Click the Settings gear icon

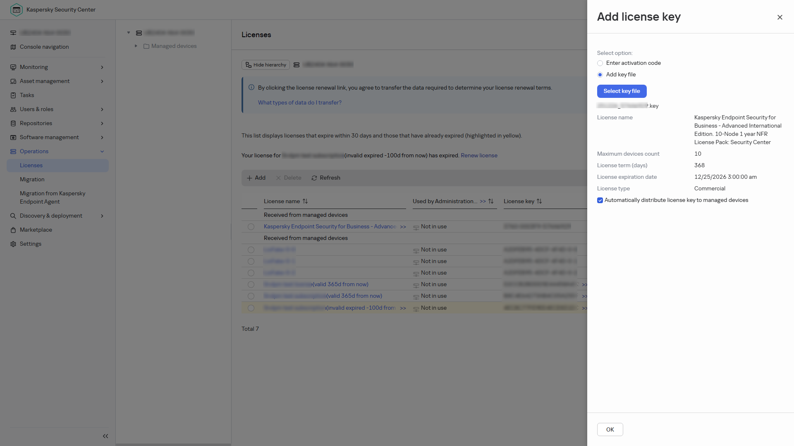click(13, 244)
